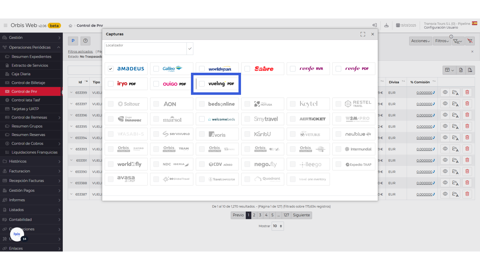This screenshot has width=480, height=270.
Task: Delete record 653388 with trash icon
Action: (x=467, y=183)
